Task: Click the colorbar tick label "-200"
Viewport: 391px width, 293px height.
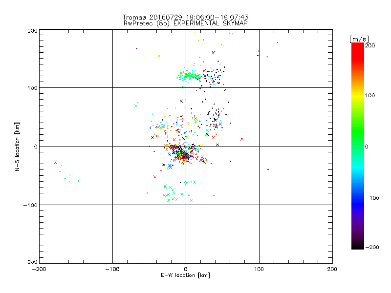Action: [x=372, y=247]
